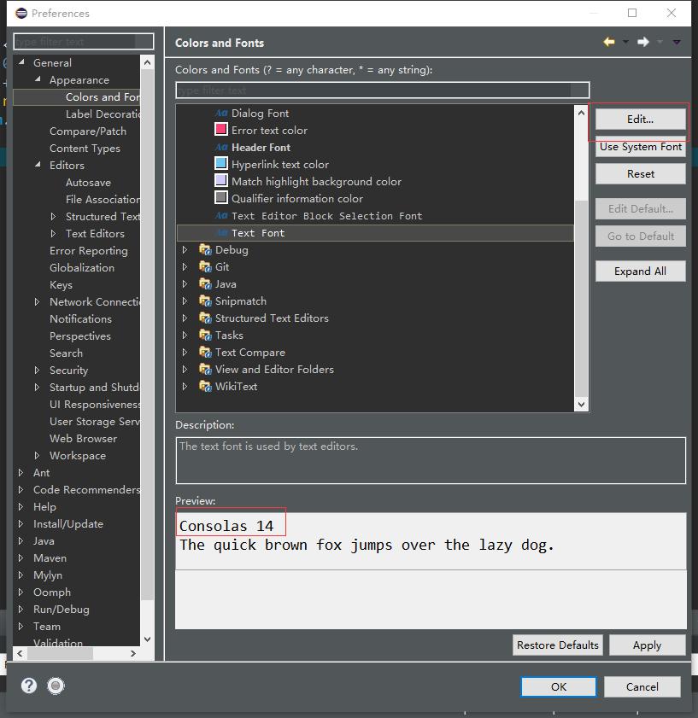Click the Eclipse logo in title bar
This screenshot has width=698, height=718.
[x=21, y=13]
